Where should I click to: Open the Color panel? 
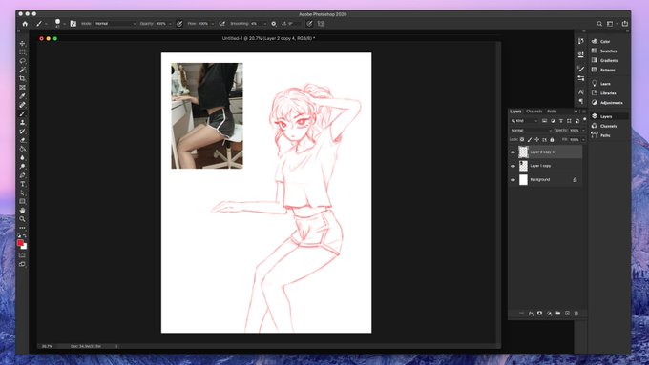click(605, 41)
